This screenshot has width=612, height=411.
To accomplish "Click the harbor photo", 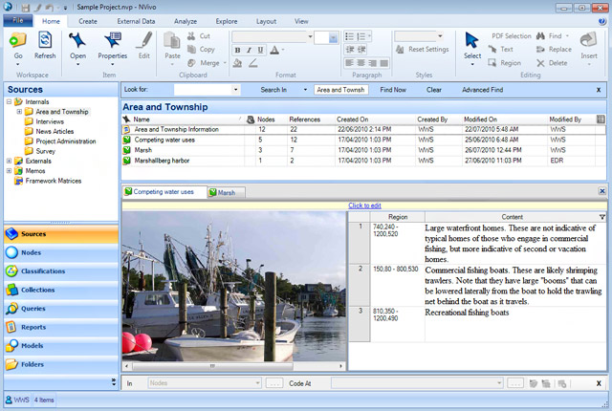I will (233, 286).
